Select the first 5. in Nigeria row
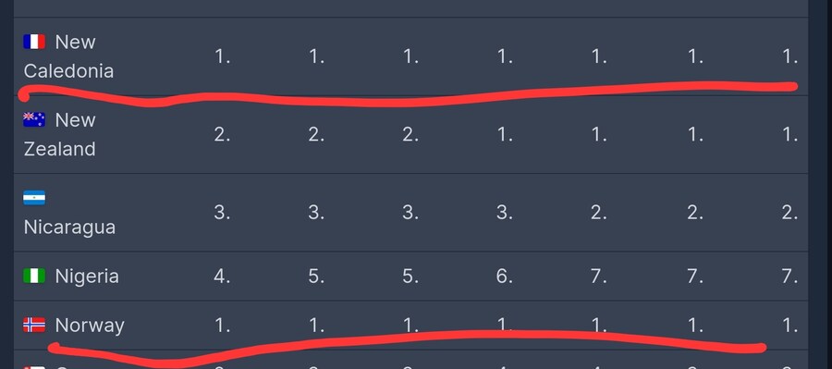Image resolution: width=832 pixels, height=369 pixels. (x=316, y=277)
